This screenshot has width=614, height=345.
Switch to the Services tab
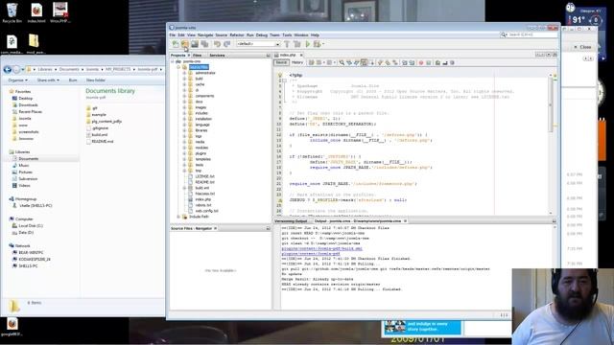[x=217, y=56]
